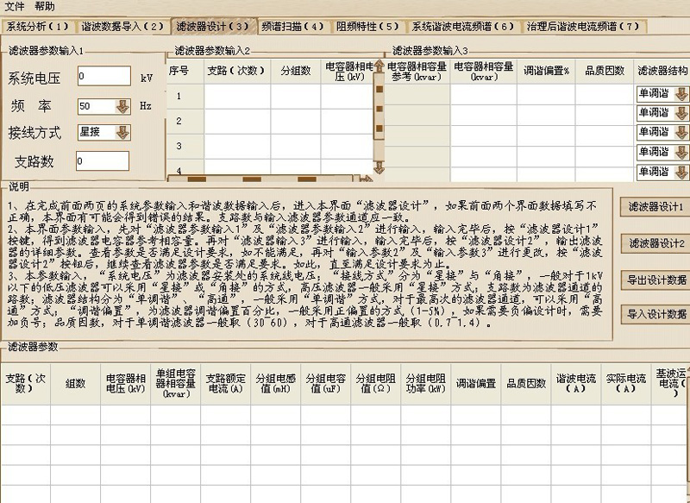The height and width of the screenshot is (503, 690).
Task: Click arrow icon in fifth 滤波器结构 row
Action: pyautogui.click(x=681, y=171)
